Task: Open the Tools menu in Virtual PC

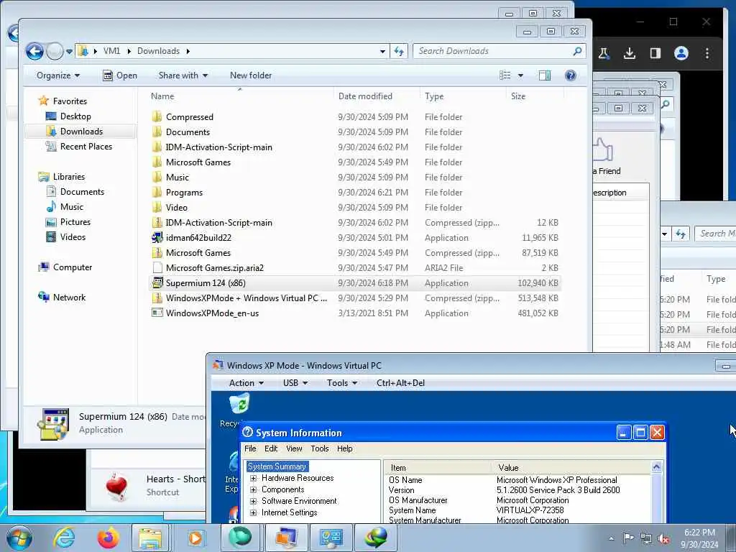Action: [x=342, y=383]
